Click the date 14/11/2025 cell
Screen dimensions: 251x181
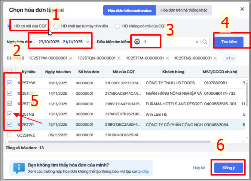58,93
